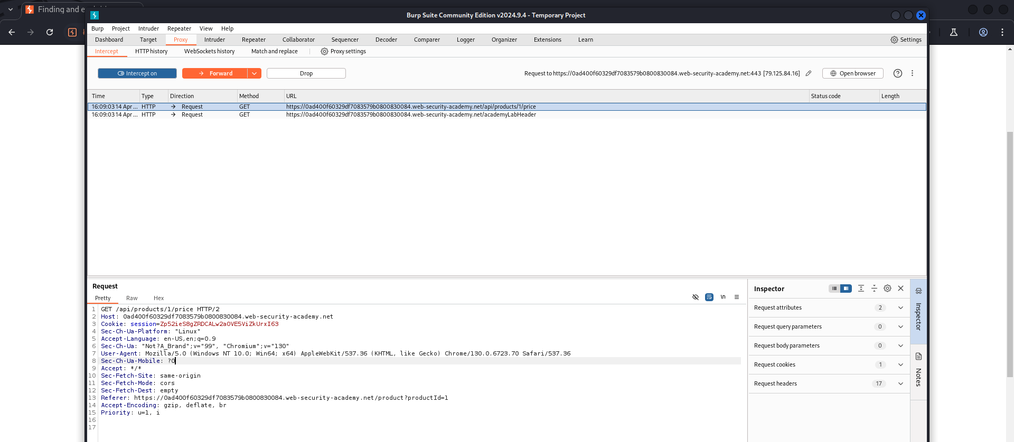
Task: Open the Sequencer tab
Action: click(x=345, y=40)
